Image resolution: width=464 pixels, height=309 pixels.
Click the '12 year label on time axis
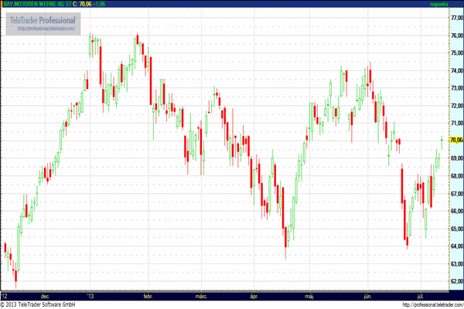[5, 296]
